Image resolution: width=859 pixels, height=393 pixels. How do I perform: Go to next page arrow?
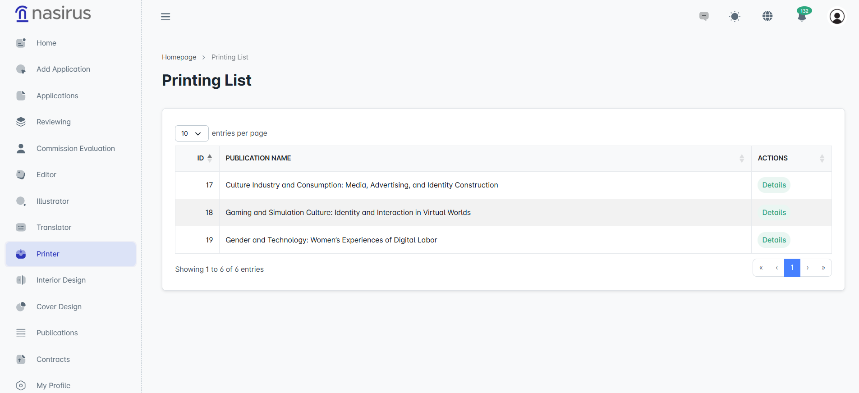point(807,268)
